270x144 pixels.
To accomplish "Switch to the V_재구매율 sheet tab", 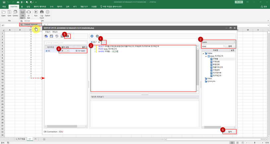I will [x=20, y=139].
